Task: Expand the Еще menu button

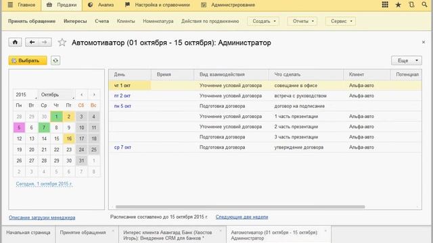Action: [x=406, y=61]
